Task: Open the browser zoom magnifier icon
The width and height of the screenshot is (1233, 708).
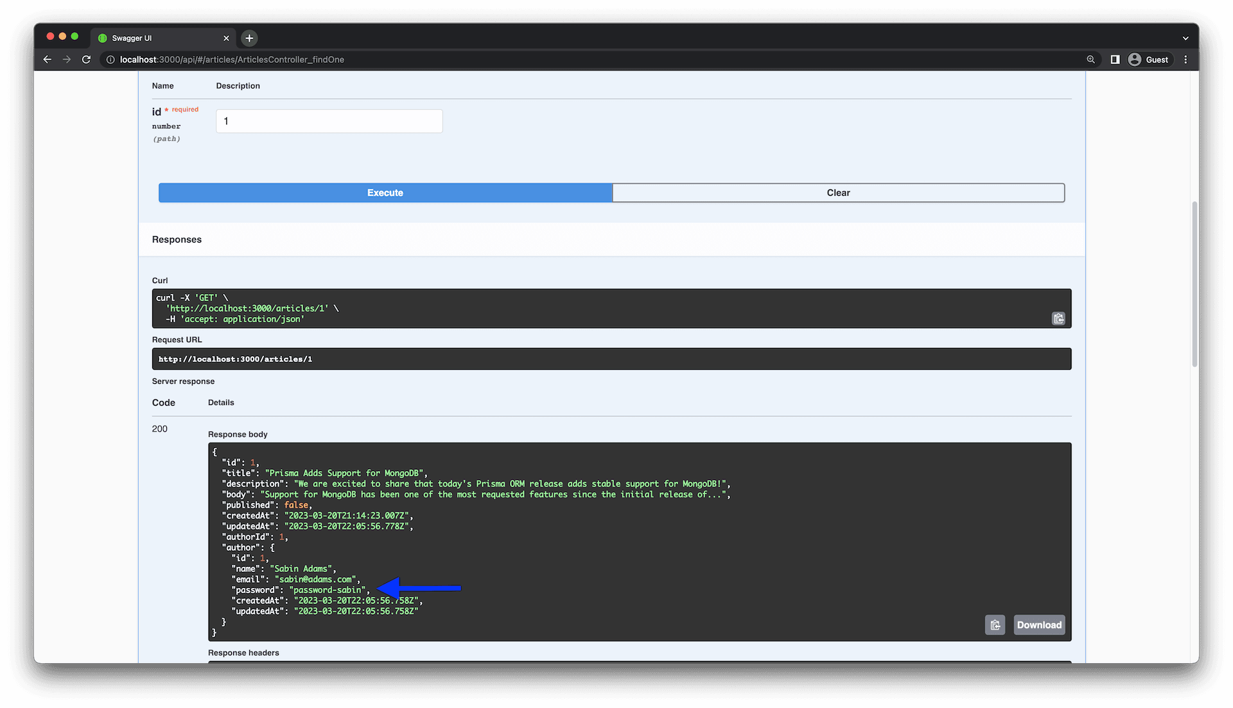Action: (x=1090, y=59)
